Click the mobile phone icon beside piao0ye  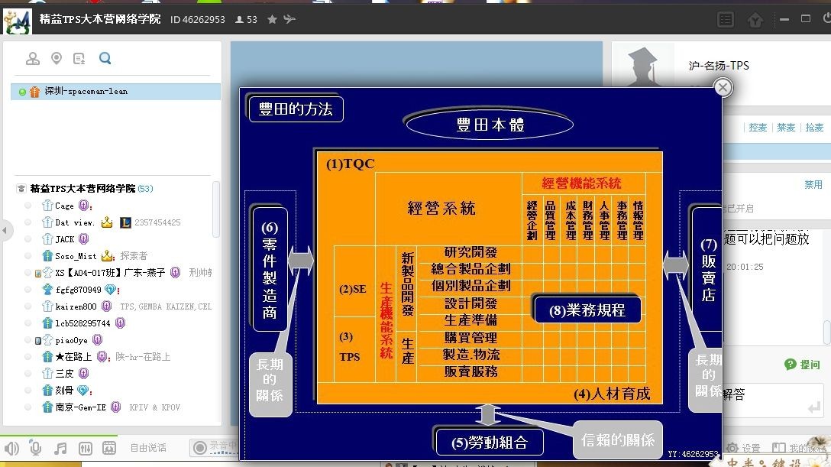[x=37, y=341]
